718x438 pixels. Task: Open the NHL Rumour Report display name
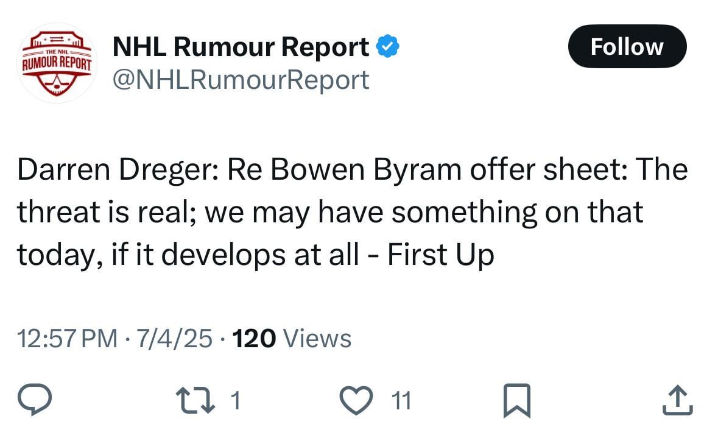(241, 47)
